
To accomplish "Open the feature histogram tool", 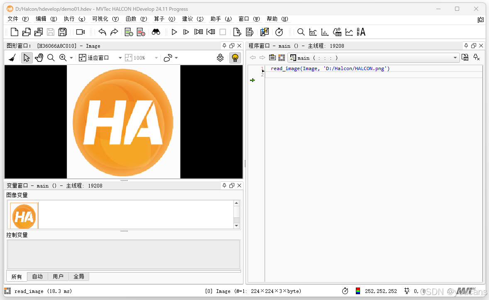I will [x=325, y=32].
